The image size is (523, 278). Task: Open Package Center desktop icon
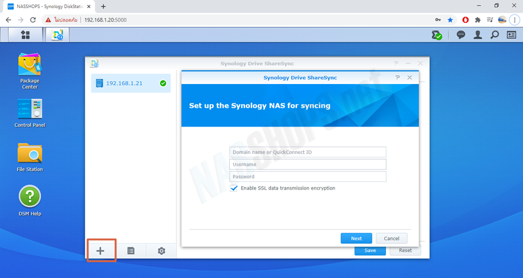[30, 71]
